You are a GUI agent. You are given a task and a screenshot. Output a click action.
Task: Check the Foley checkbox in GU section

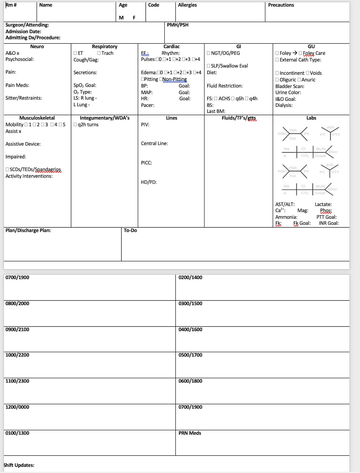(x=277, y=53)
